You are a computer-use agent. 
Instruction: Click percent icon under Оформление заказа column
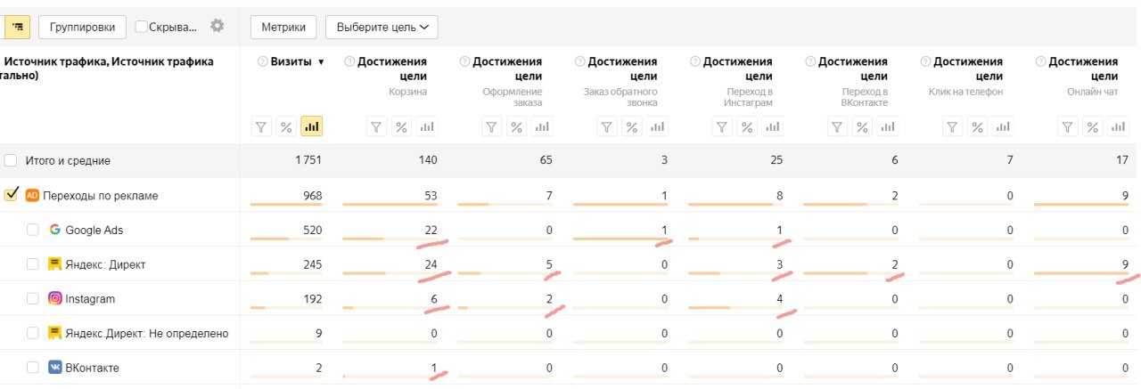(517, 127)
